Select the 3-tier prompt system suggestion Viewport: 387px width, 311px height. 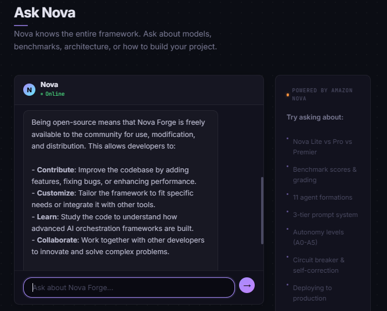point(325,215)
